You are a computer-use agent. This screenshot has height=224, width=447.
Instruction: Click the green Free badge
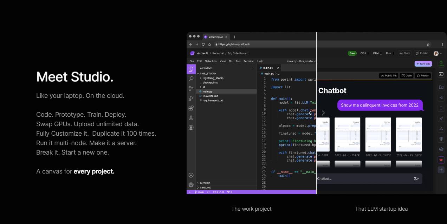tap(352, 53)
